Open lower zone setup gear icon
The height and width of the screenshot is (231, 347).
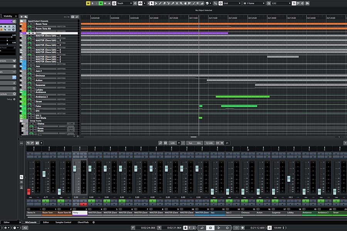[x=93, y=222]
